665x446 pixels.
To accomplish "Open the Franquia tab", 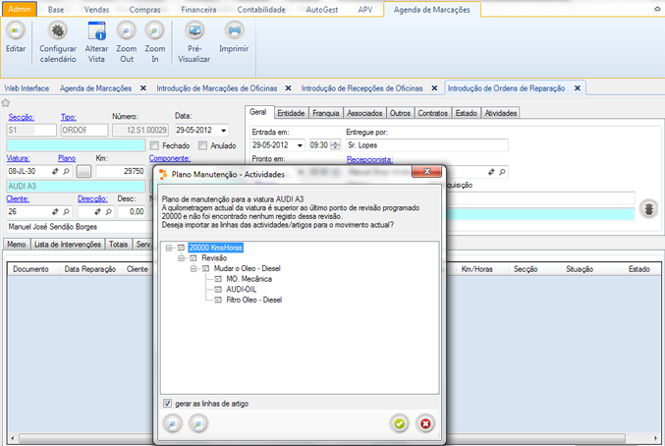I will pos(325,113).
